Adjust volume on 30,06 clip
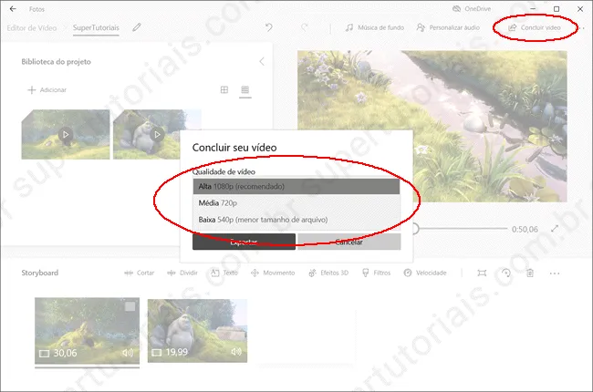Screen dimensions: 593x392 tap(128, 353)
